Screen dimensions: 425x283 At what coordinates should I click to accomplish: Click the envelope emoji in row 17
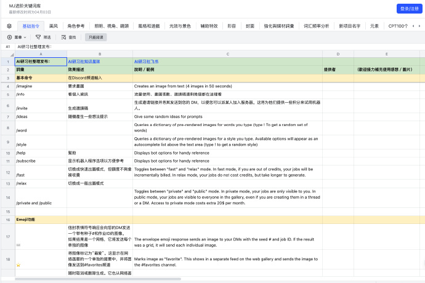pyautogui.click(x=18, y=244)
